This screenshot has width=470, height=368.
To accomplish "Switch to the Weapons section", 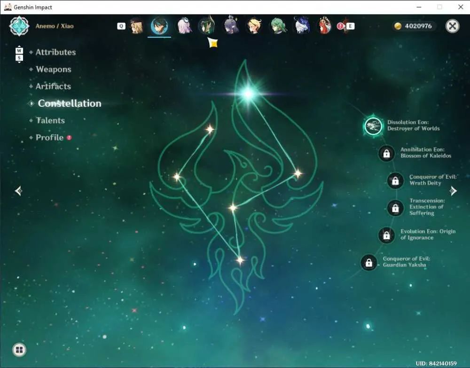I will pos(54,69).
